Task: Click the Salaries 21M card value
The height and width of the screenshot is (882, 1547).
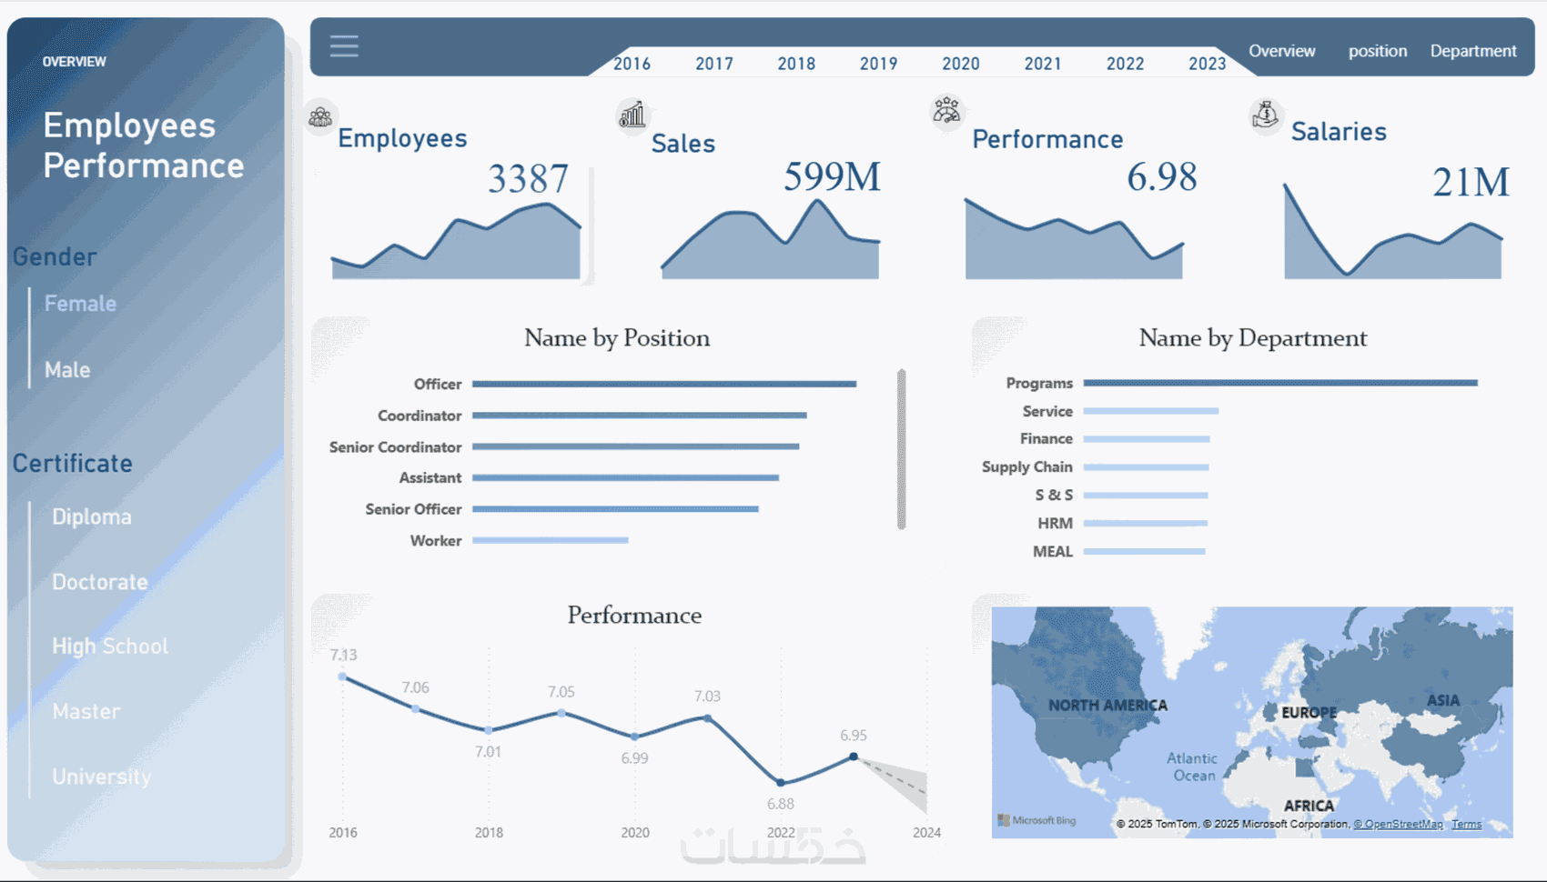Action: click(1471, 182)
